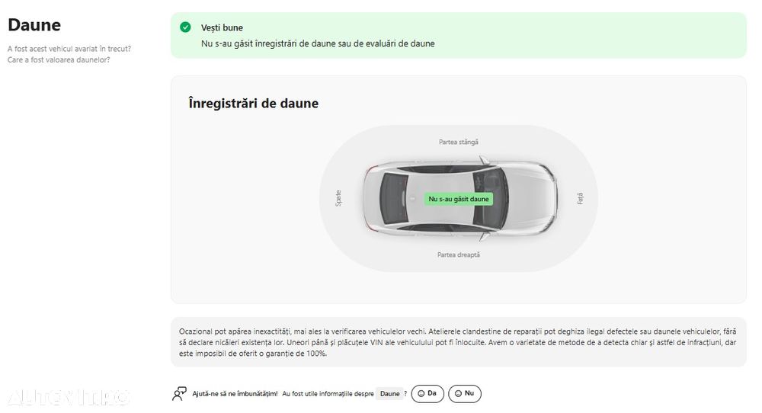Image resolution: width=762 pixels, height=413 pixels.
Task: Click the no-damage-records message in green banner
Action: tap(318, 44)
